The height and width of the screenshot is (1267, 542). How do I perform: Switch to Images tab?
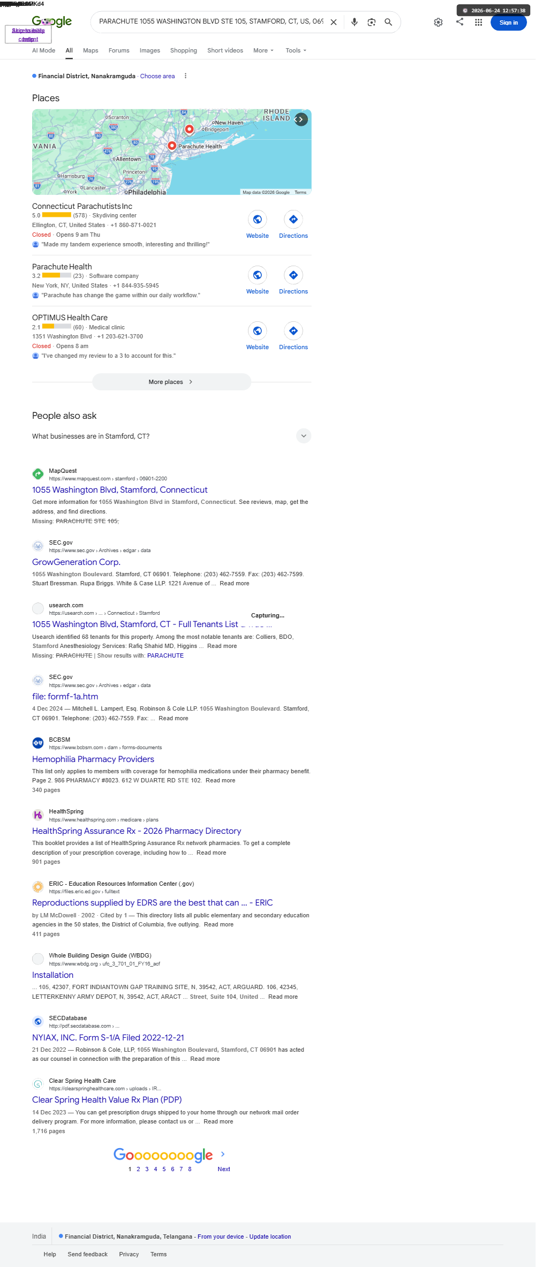point(150,50)
